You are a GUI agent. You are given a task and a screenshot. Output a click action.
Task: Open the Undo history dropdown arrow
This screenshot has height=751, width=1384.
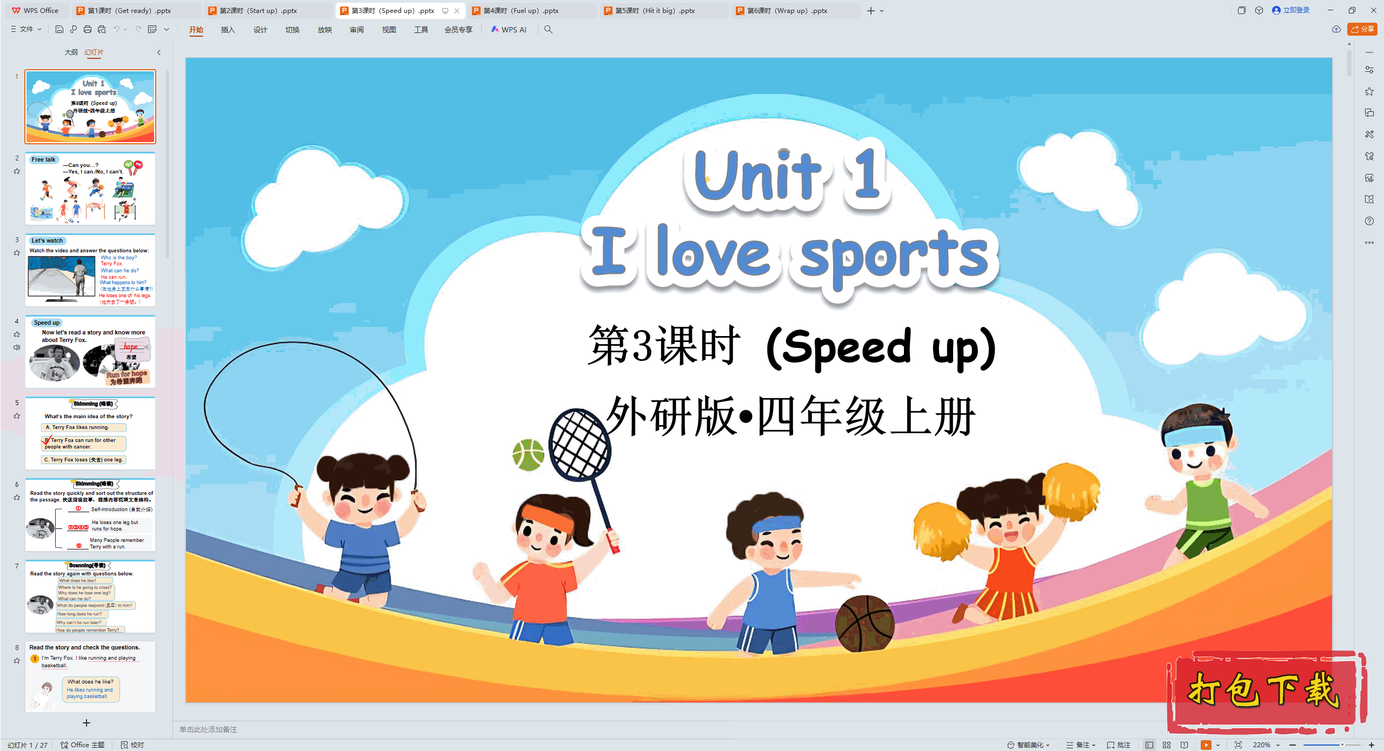tap(125, 30)
